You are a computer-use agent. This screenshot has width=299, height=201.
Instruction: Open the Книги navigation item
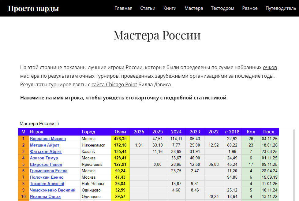[x=170, y=8]
